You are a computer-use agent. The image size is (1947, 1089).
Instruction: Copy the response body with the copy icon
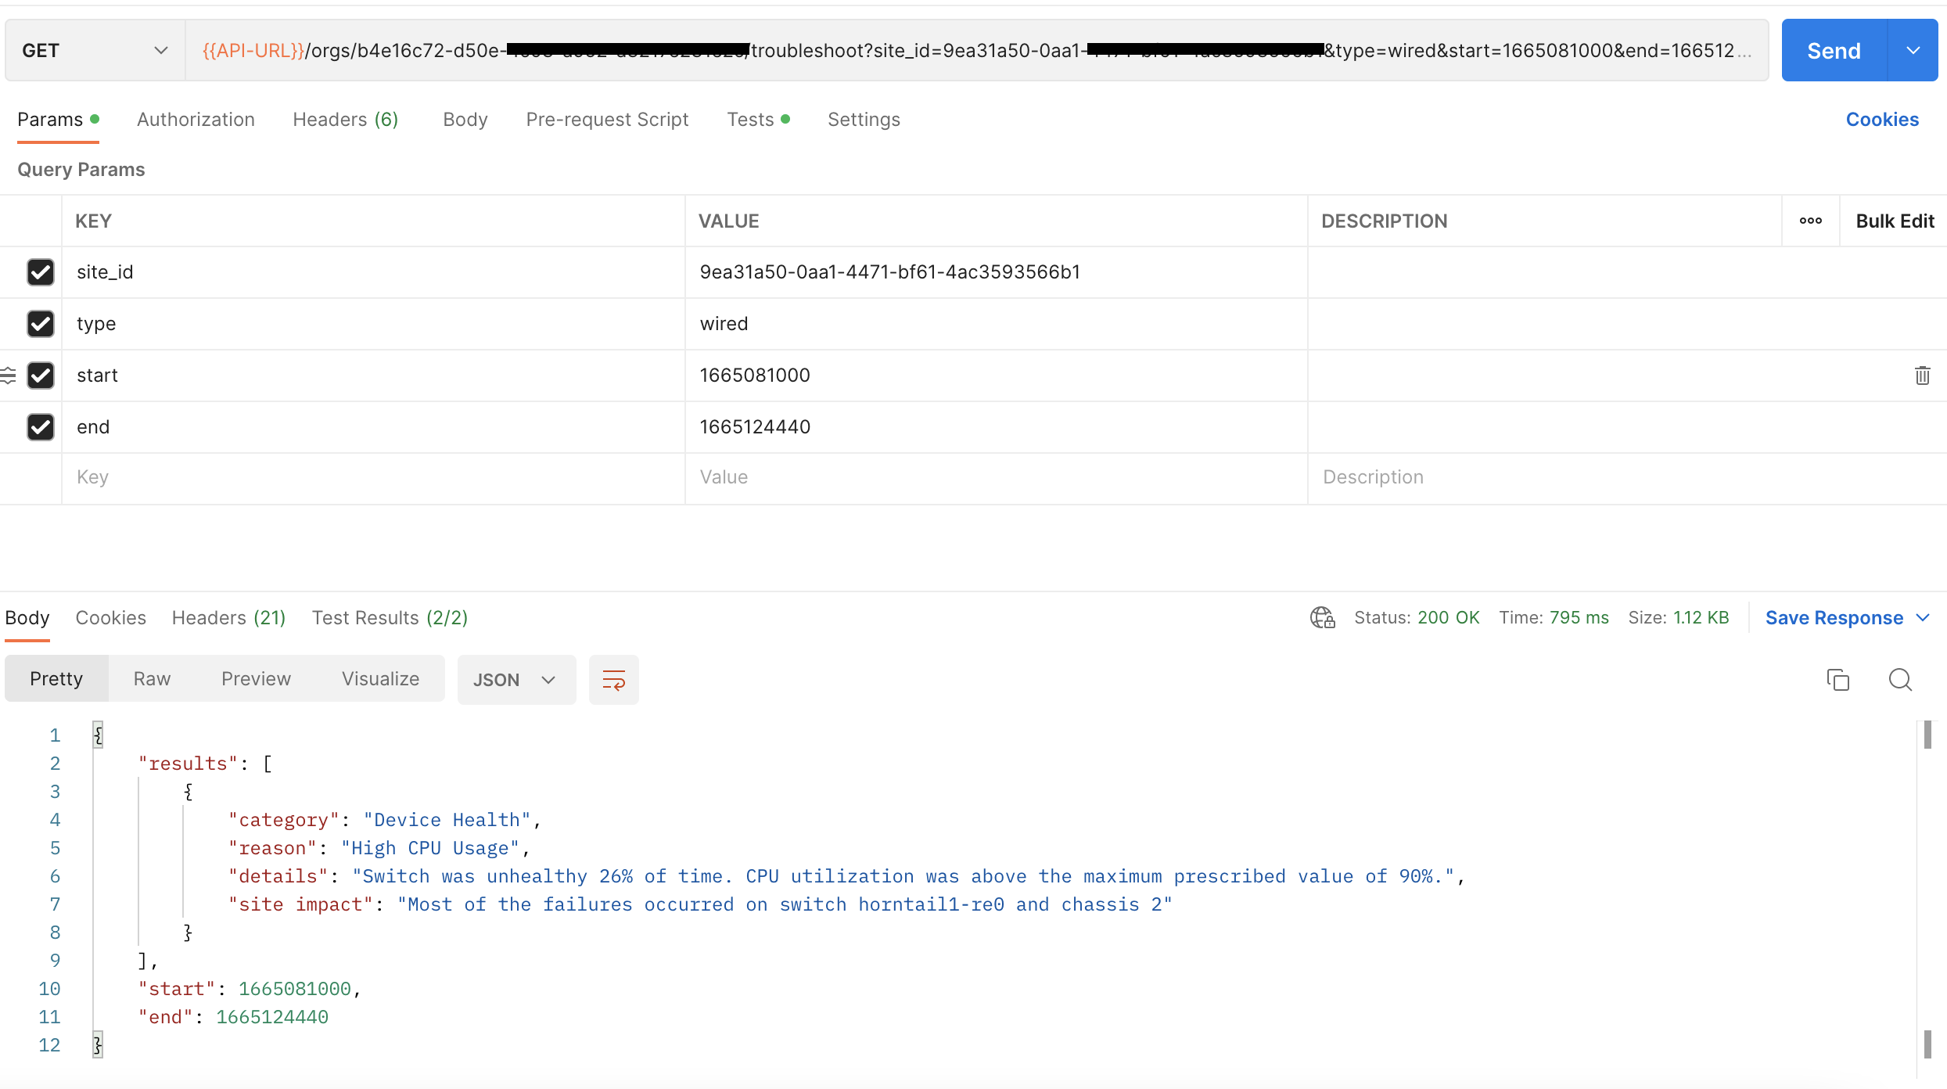coord(1837,679)
